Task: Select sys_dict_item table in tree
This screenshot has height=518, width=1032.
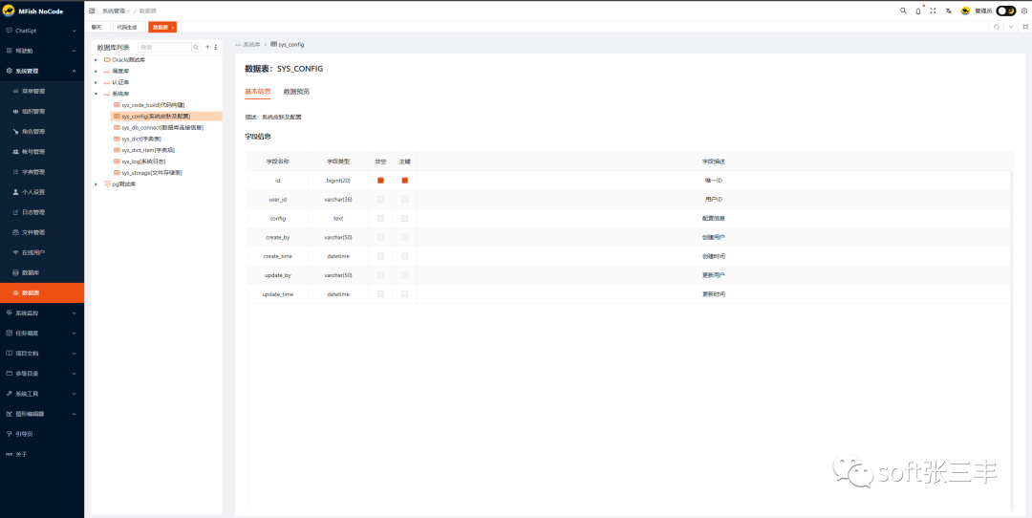Action: tap(148, 150)
